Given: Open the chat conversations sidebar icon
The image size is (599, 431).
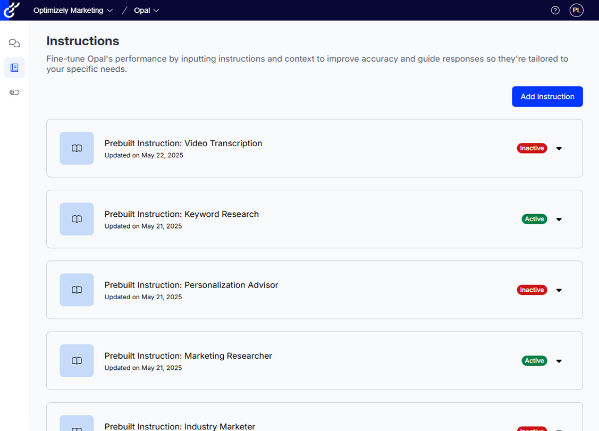Looking at the screenshot, I should (x=14, y=43).
